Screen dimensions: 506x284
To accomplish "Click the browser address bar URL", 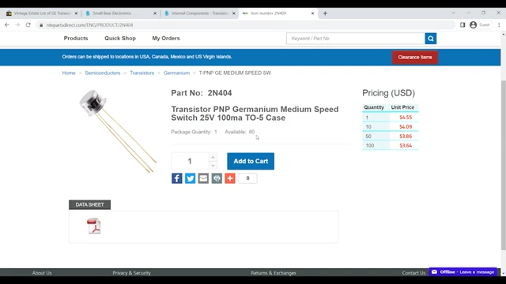I will click(89, 25).
